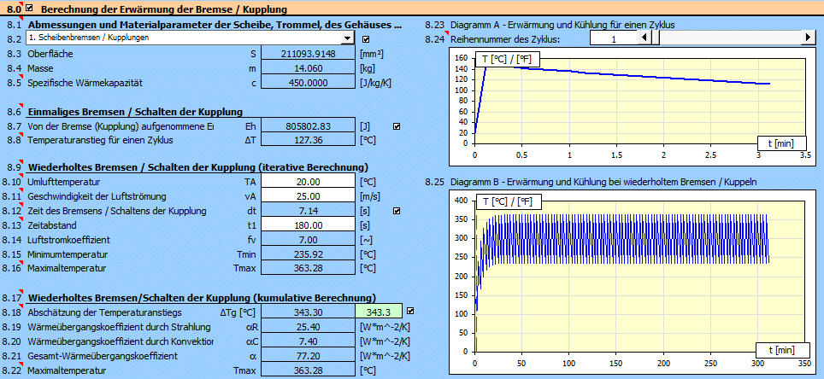Click the [m/s] unit label
This screenshot has height=379, width=824.
[x=370, y=197]
